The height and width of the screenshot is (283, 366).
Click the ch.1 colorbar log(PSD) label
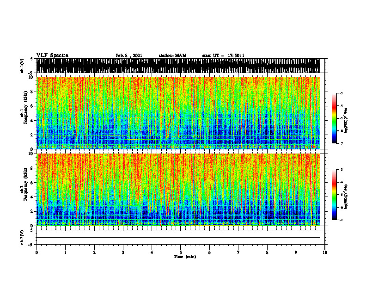point(346,121)
